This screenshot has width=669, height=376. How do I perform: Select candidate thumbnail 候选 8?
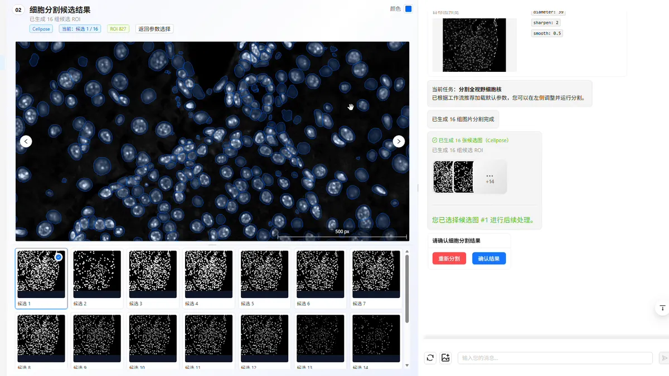coord(41,341)
